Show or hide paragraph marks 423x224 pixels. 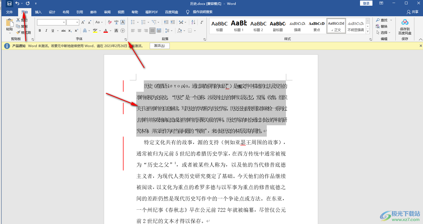click(x=202, y=22)
